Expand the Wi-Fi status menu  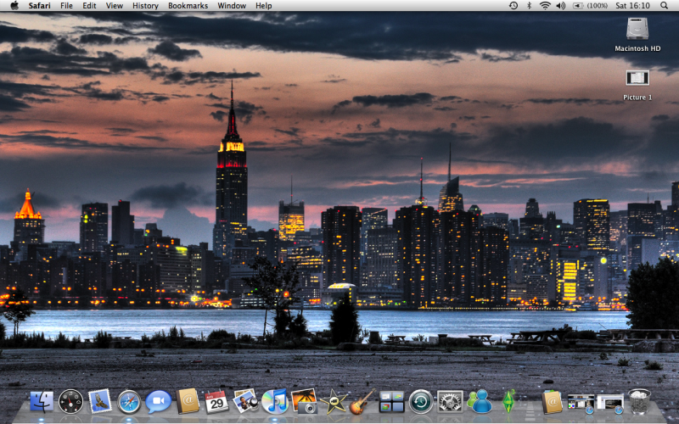point(545,6)
